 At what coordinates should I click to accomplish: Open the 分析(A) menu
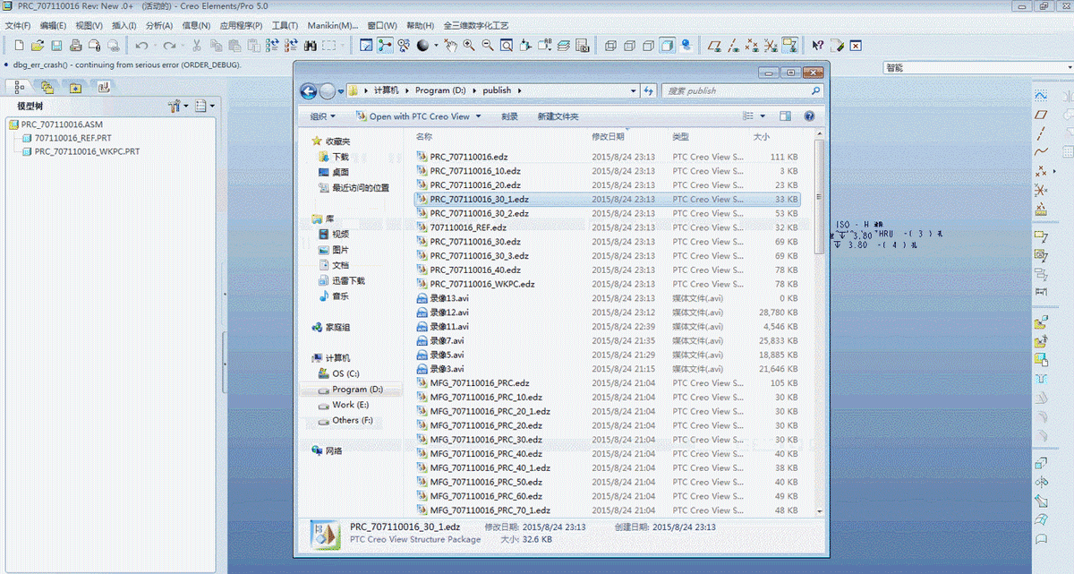(x=158, y=25)
